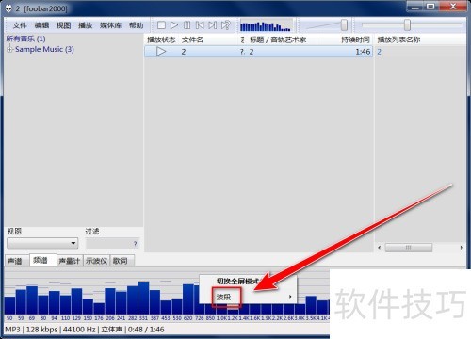
Task: Click the foobar2000 alien icon in title bar
Action: [8, 8]
